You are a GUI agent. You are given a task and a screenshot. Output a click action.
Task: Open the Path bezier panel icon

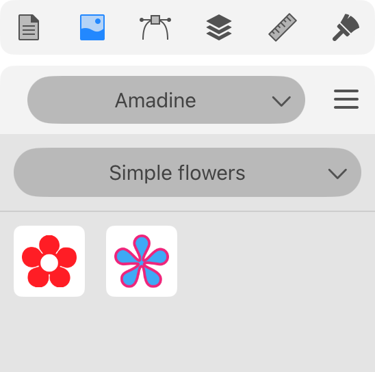155,27
